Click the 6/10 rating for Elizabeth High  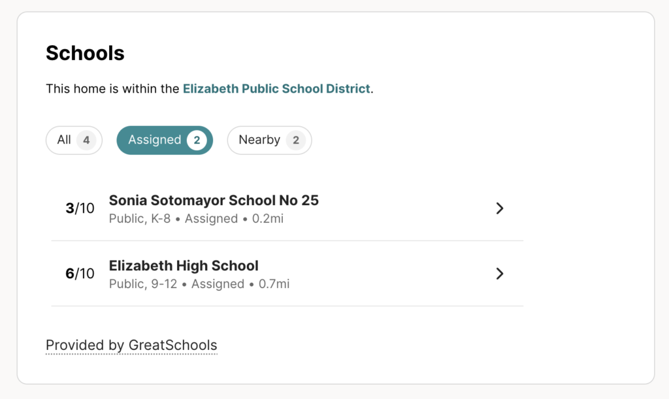point(80,274)
